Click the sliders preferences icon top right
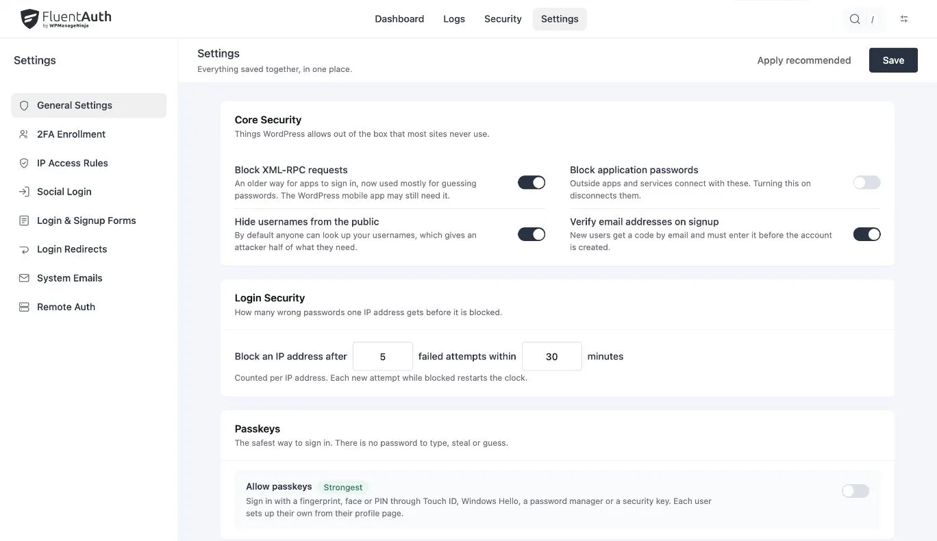This screenshot has height=541, width=937. (904, 19)
